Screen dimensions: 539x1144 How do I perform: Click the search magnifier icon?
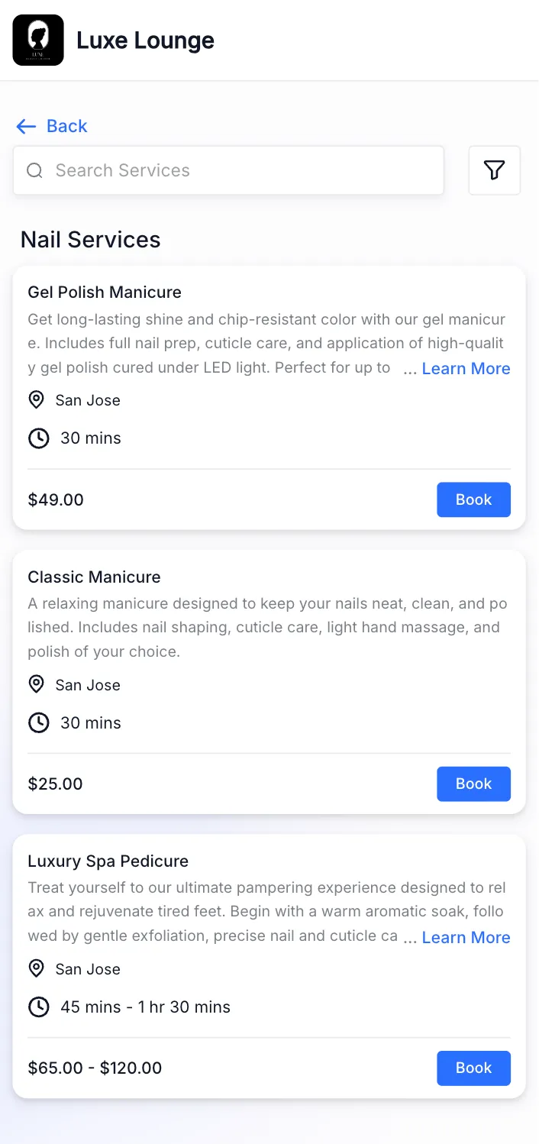click(34, 170)
